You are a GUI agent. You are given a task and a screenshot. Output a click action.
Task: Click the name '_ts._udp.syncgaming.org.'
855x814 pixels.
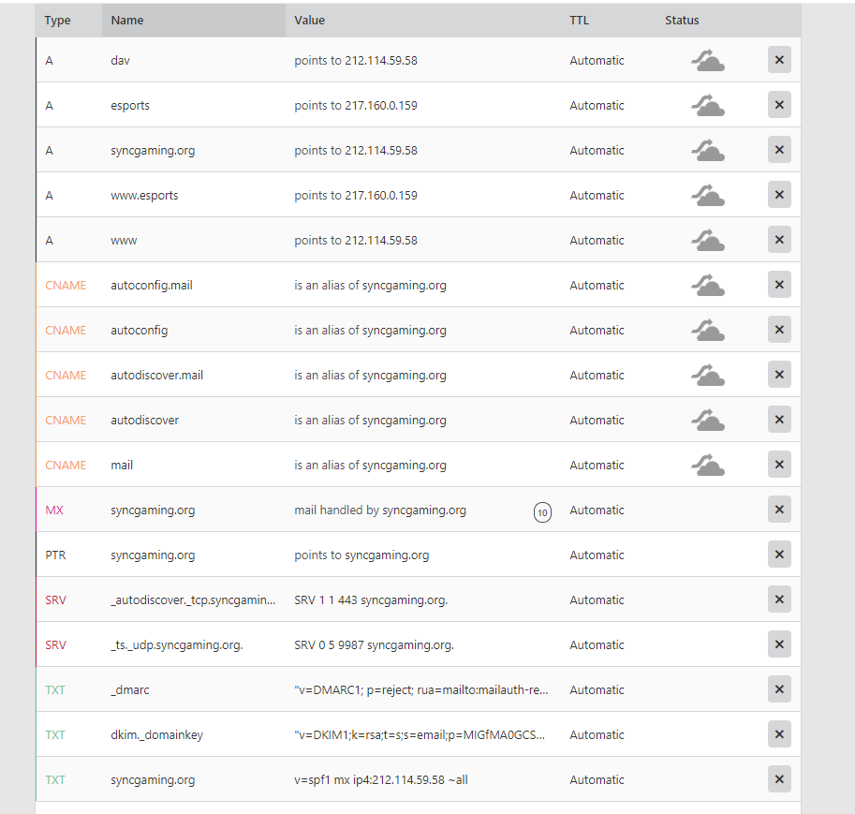pyautogui.click(x=177, y=644)
